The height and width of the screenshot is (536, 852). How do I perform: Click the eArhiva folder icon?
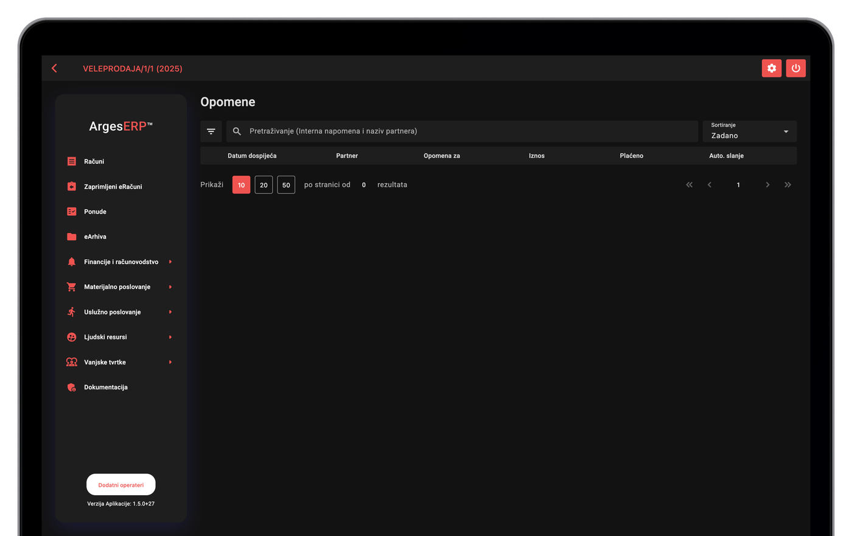click(x=72, y=237)
